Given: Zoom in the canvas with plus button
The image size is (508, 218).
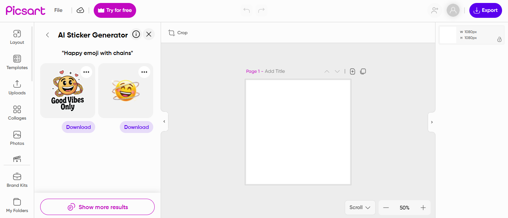Looking at the screenshot, I should coord(423,208).
